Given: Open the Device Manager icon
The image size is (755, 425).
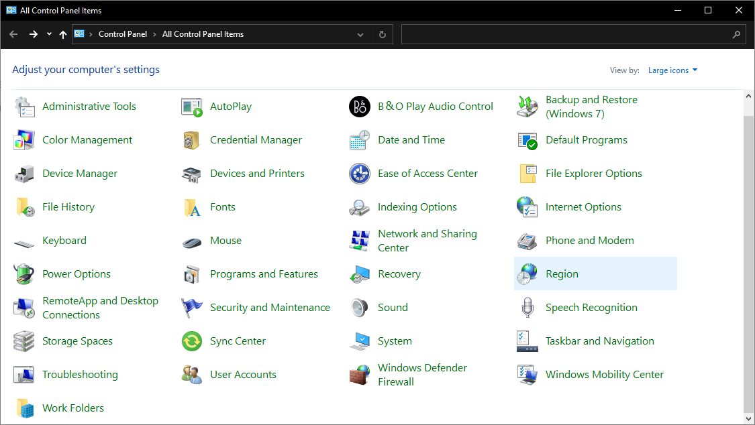Looking at the screenshot, I should click(x=24, y=174).
